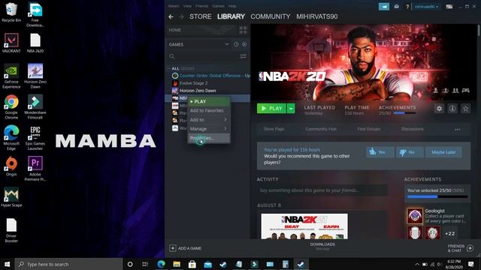Open the View menu
Screen dimensions: 481x270
[x=187, y=6]
